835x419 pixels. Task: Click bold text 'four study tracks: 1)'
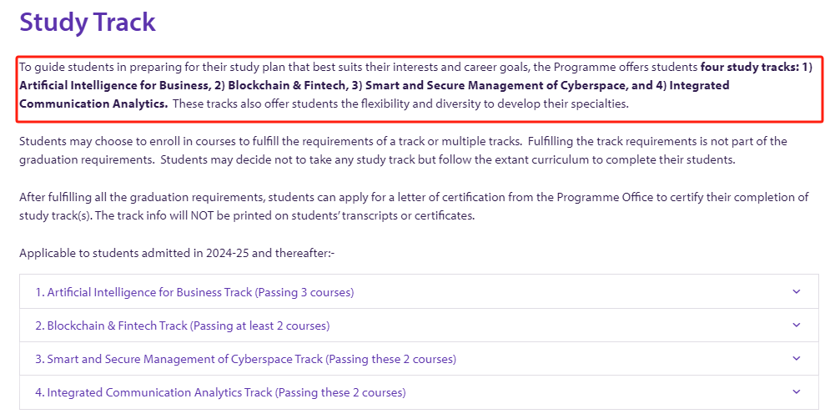757,67
